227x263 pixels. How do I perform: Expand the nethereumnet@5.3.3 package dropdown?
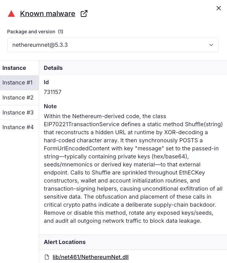pos(113,45)
